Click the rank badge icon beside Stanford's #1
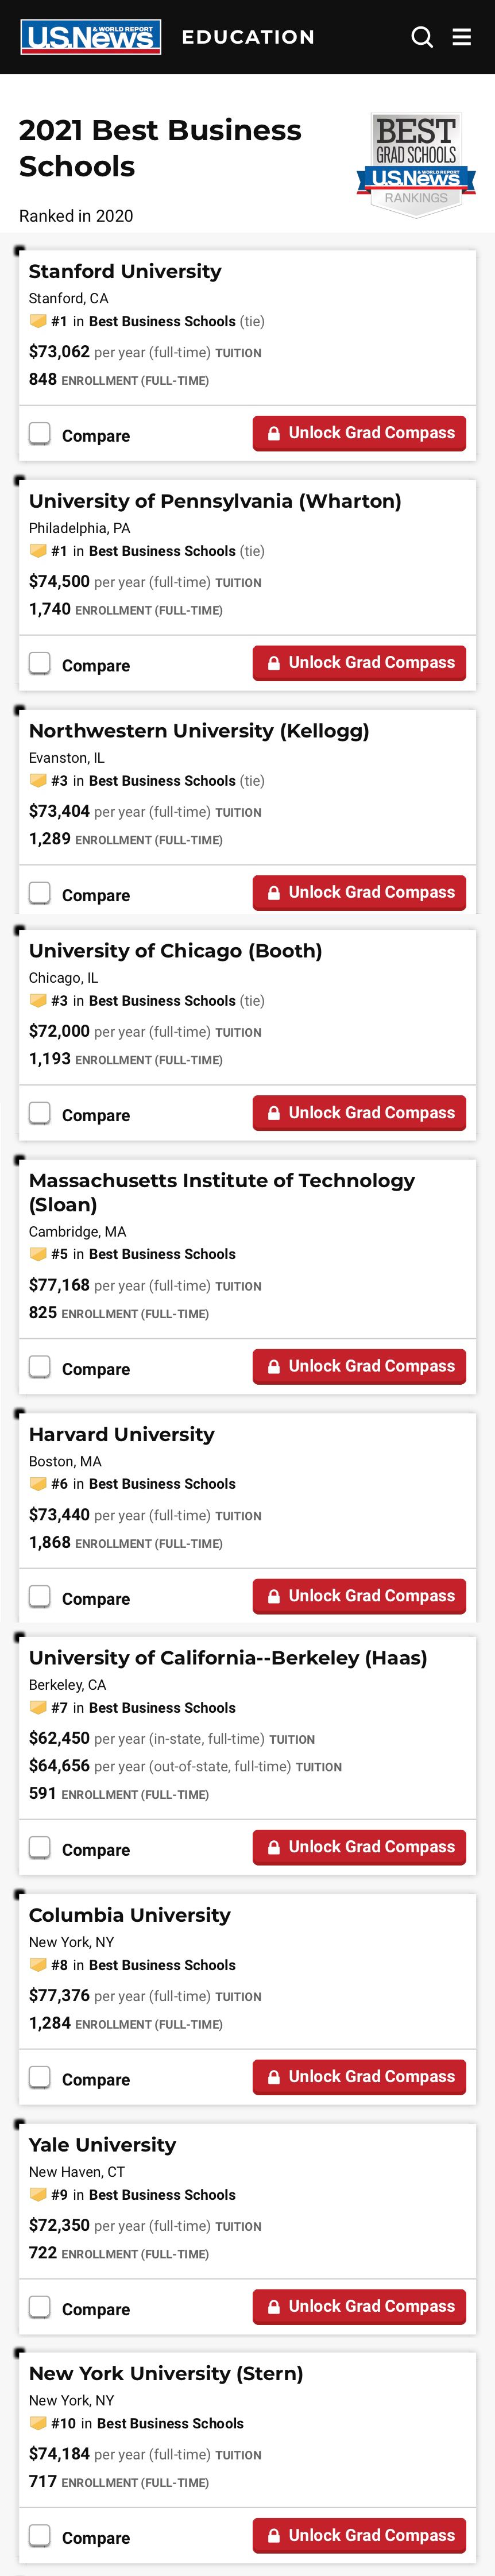 [38, 321]
